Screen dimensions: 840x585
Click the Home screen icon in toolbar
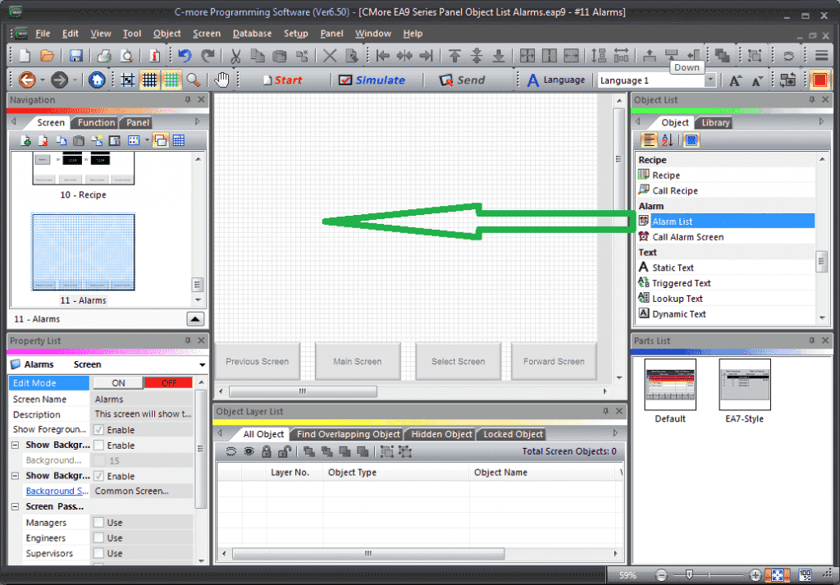click(97, 80)
